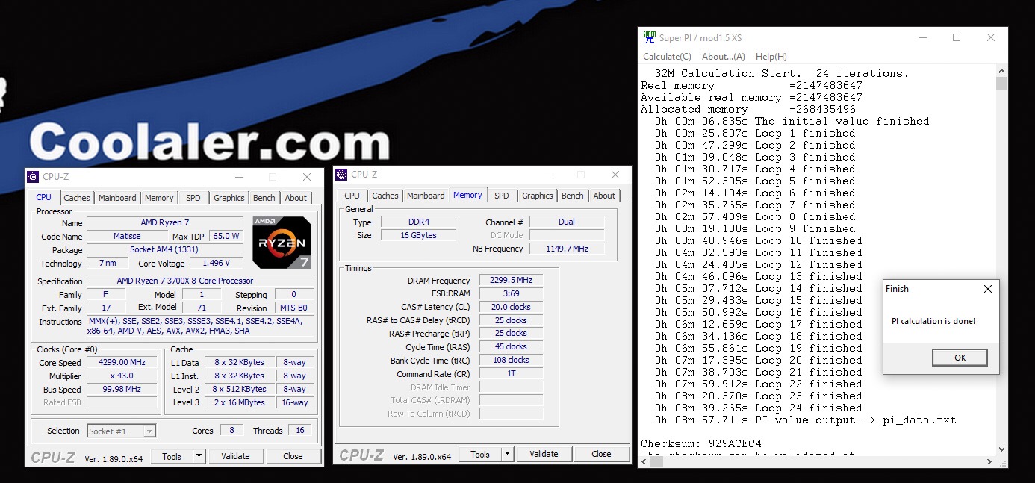Open the Selection socket dropdown in CPU-Z
1035x483 pixels.
(121, 431)
